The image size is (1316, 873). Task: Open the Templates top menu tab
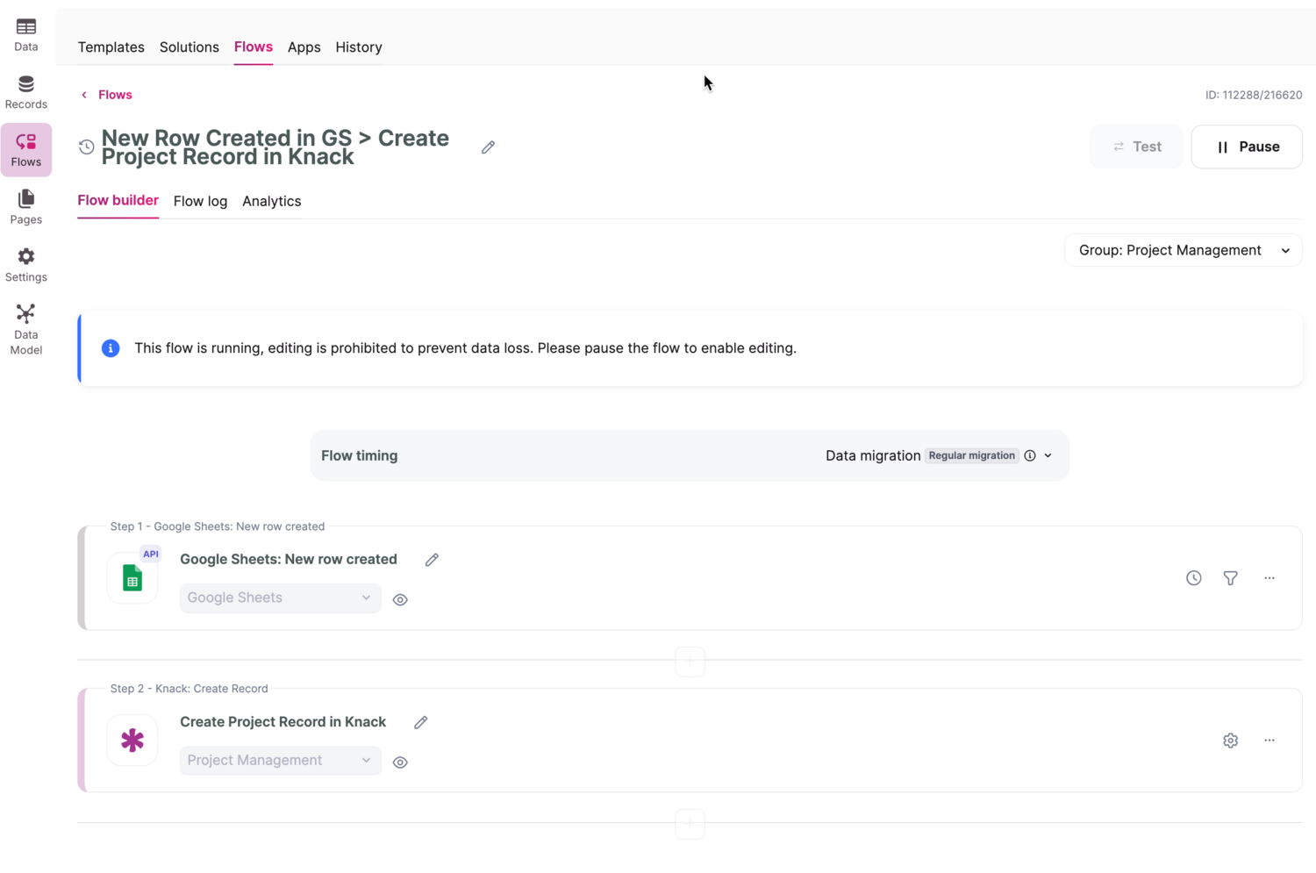point(111,47)
